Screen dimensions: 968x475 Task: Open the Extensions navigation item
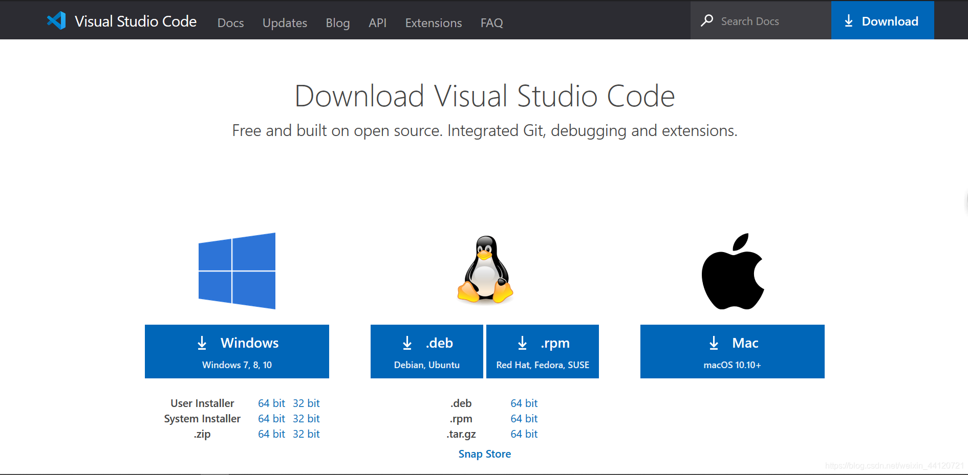(x=434, y=23)
